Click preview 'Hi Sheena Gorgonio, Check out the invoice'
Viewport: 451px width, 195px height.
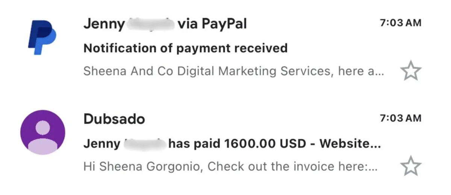(230, 166)
